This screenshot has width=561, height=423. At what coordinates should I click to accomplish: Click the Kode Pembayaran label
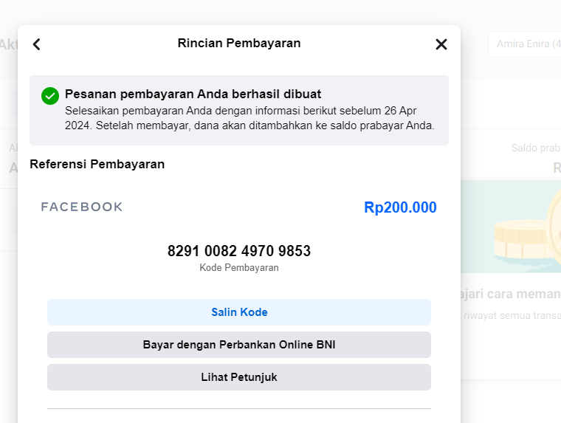[239, 268]
